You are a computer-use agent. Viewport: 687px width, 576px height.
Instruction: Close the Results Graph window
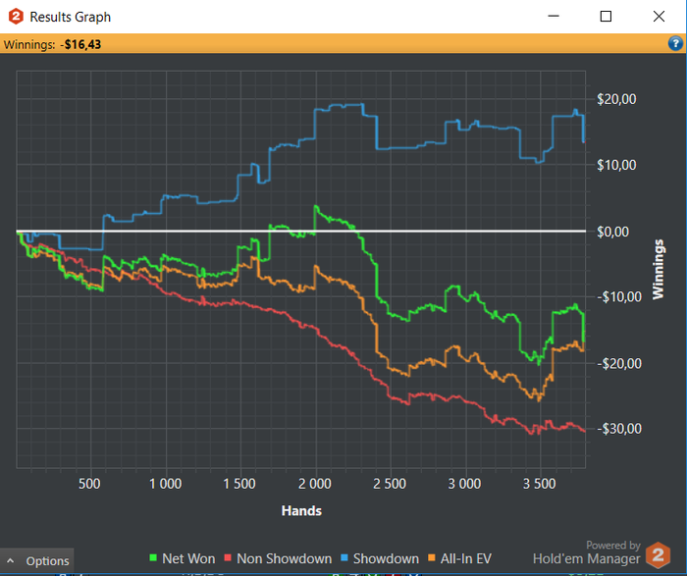pyautogui.click(x=659, y=17)
